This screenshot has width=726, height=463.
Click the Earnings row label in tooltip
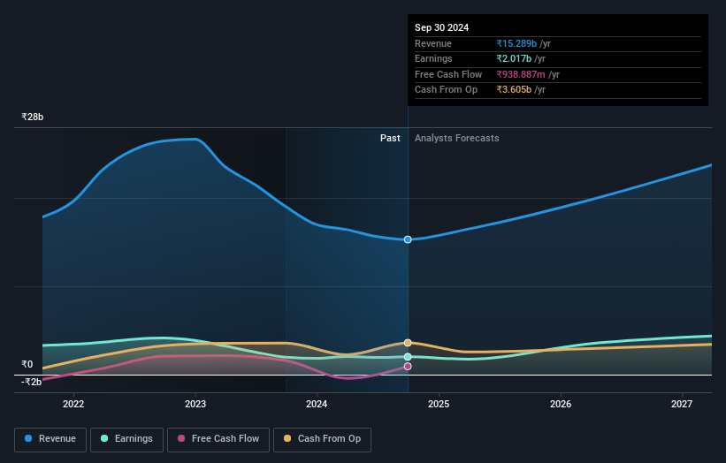click(x=433, y=58)
